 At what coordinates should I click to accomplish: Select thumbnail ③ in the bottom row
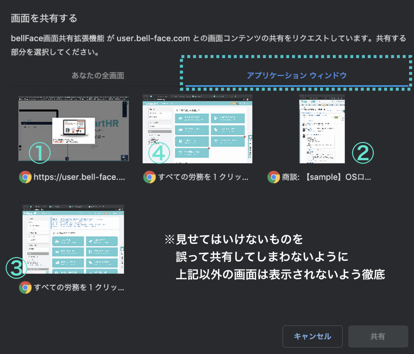(73, 239)
